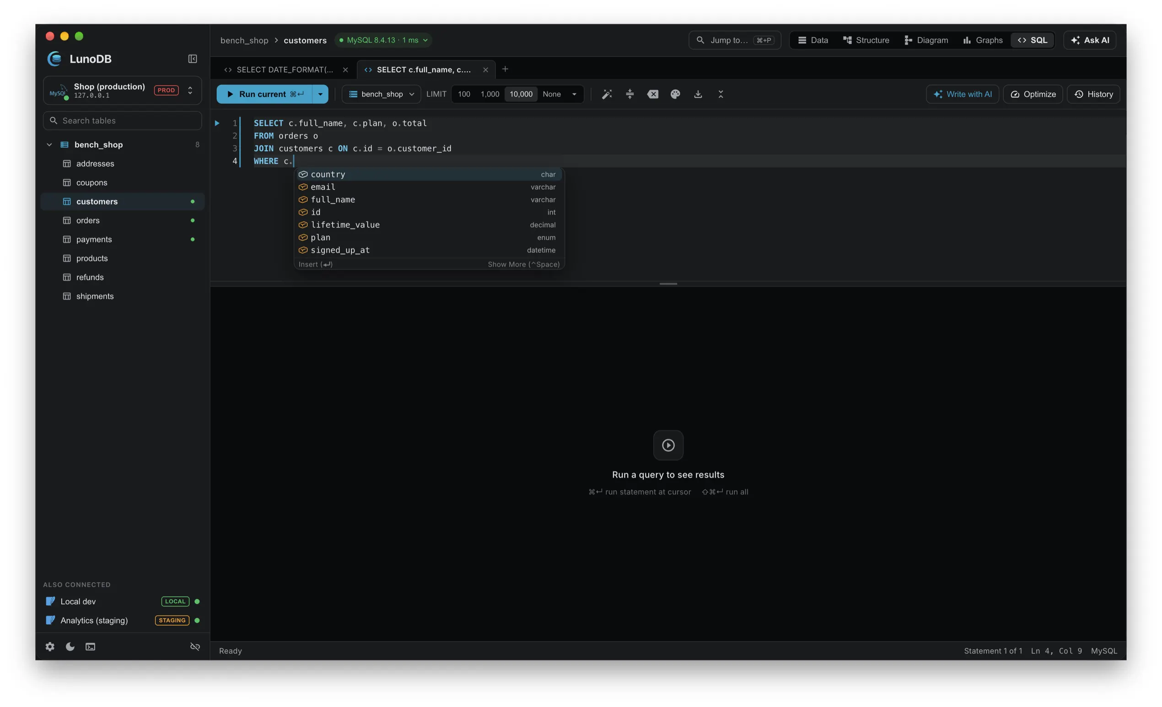Image resolution: width=1162 pixels, height=707 pixels.
Task: Collapse the bench_shop schema tree
Action: coord(49,145)
